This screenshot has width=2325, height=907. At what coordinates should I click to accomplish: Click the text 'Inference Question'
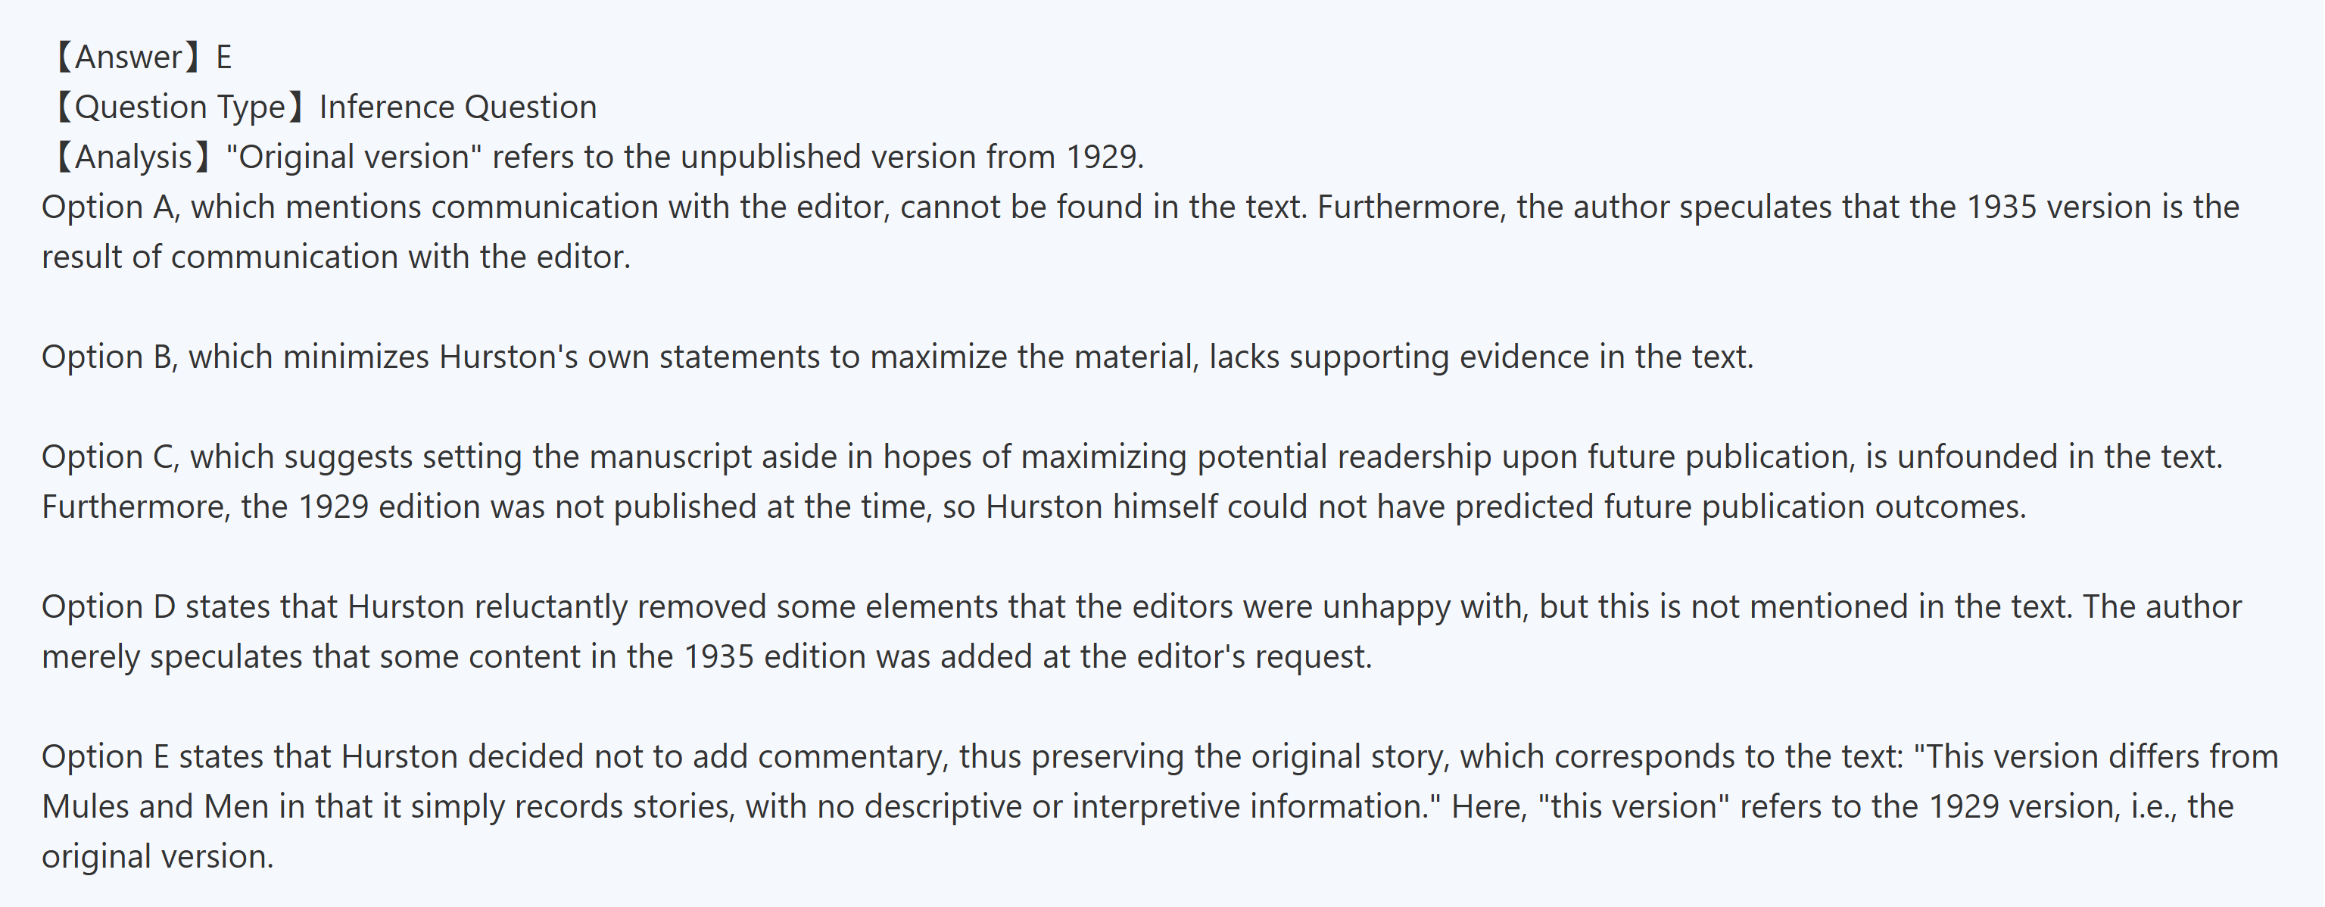457,107
